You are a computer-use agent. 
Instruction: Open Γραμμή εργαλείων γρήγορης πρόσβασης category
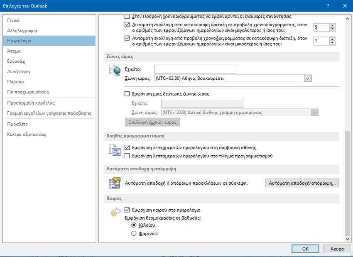49,113
